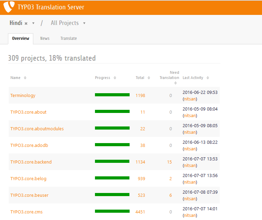
Task: Open nitsan user link in TYPO3.core.adodb row
Action: pyautogui.click(x=190, y=149)
